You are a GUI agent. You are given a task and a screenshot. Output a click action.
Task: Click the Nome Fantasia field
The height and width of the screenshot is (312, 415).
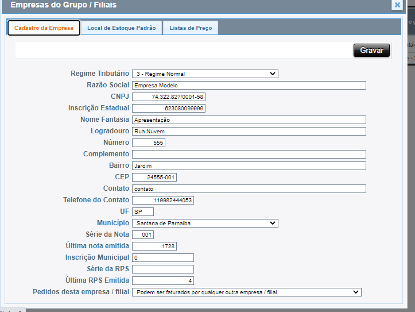(249, 120)
